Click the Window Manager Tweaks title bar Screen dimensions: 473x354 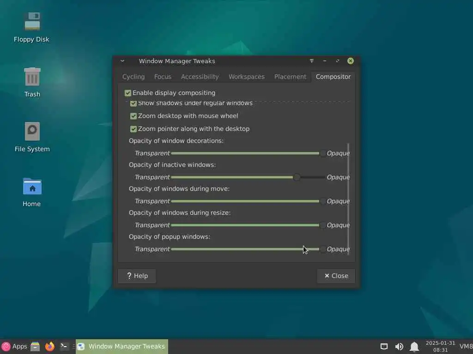click(x=177, y=61)
